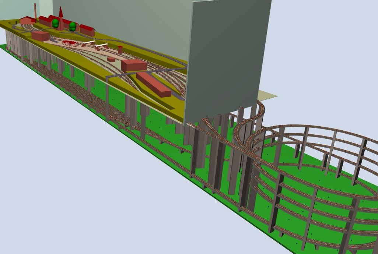Click the far-left red-roofed house by the chimney
Screen dimensions: 378x254
27,20
